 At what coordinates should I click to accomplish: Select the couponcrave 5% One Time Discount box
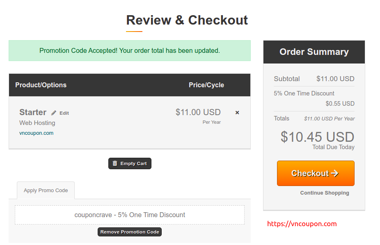tap(130, 215)
